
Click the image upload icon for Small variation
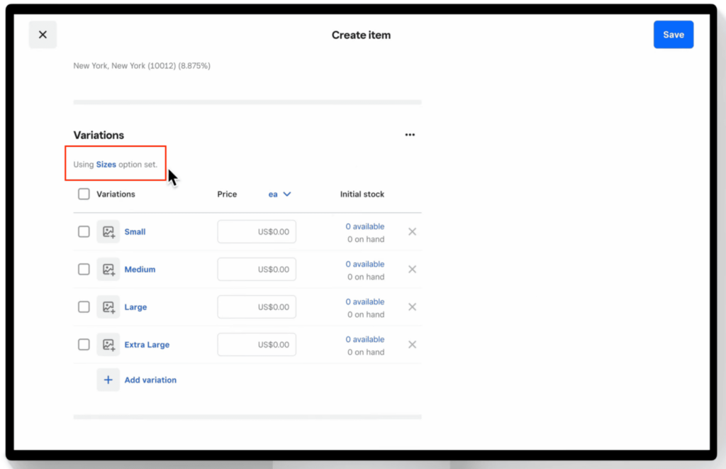coord(108,231)
